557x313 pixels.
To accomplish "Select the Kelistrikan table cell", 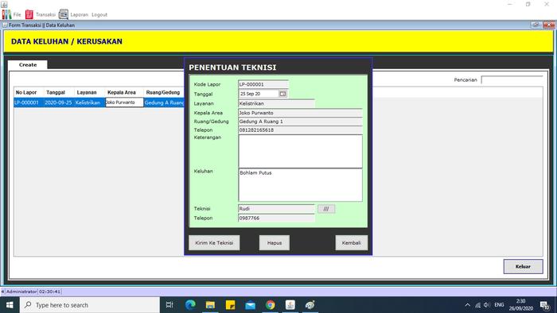I will 89,102.
